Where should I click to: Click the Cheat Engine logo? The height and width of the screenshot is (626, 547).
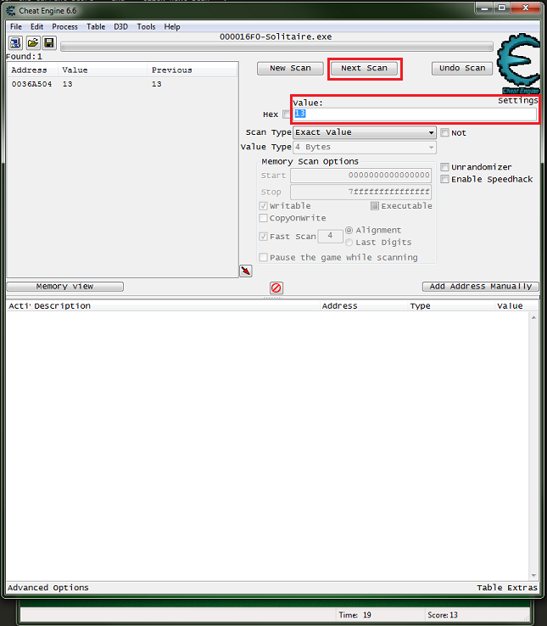(516, 65)
